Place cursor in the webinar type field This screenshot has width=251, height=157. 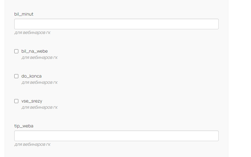pos(116,136)
